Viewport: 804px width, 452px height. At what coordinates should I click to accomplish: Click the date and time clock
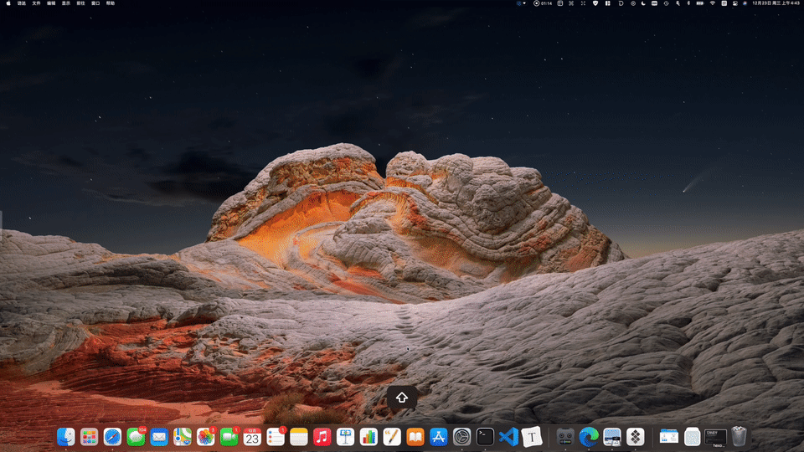(x=775, y=3)
